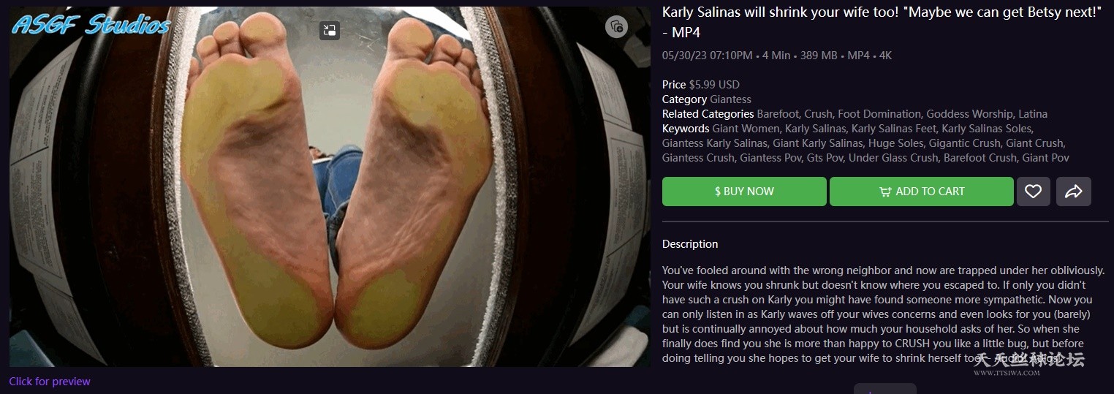This screenshot has width=1114, height=394.
Task: Click the share arrow icon
Action: tap(1074, 192)
